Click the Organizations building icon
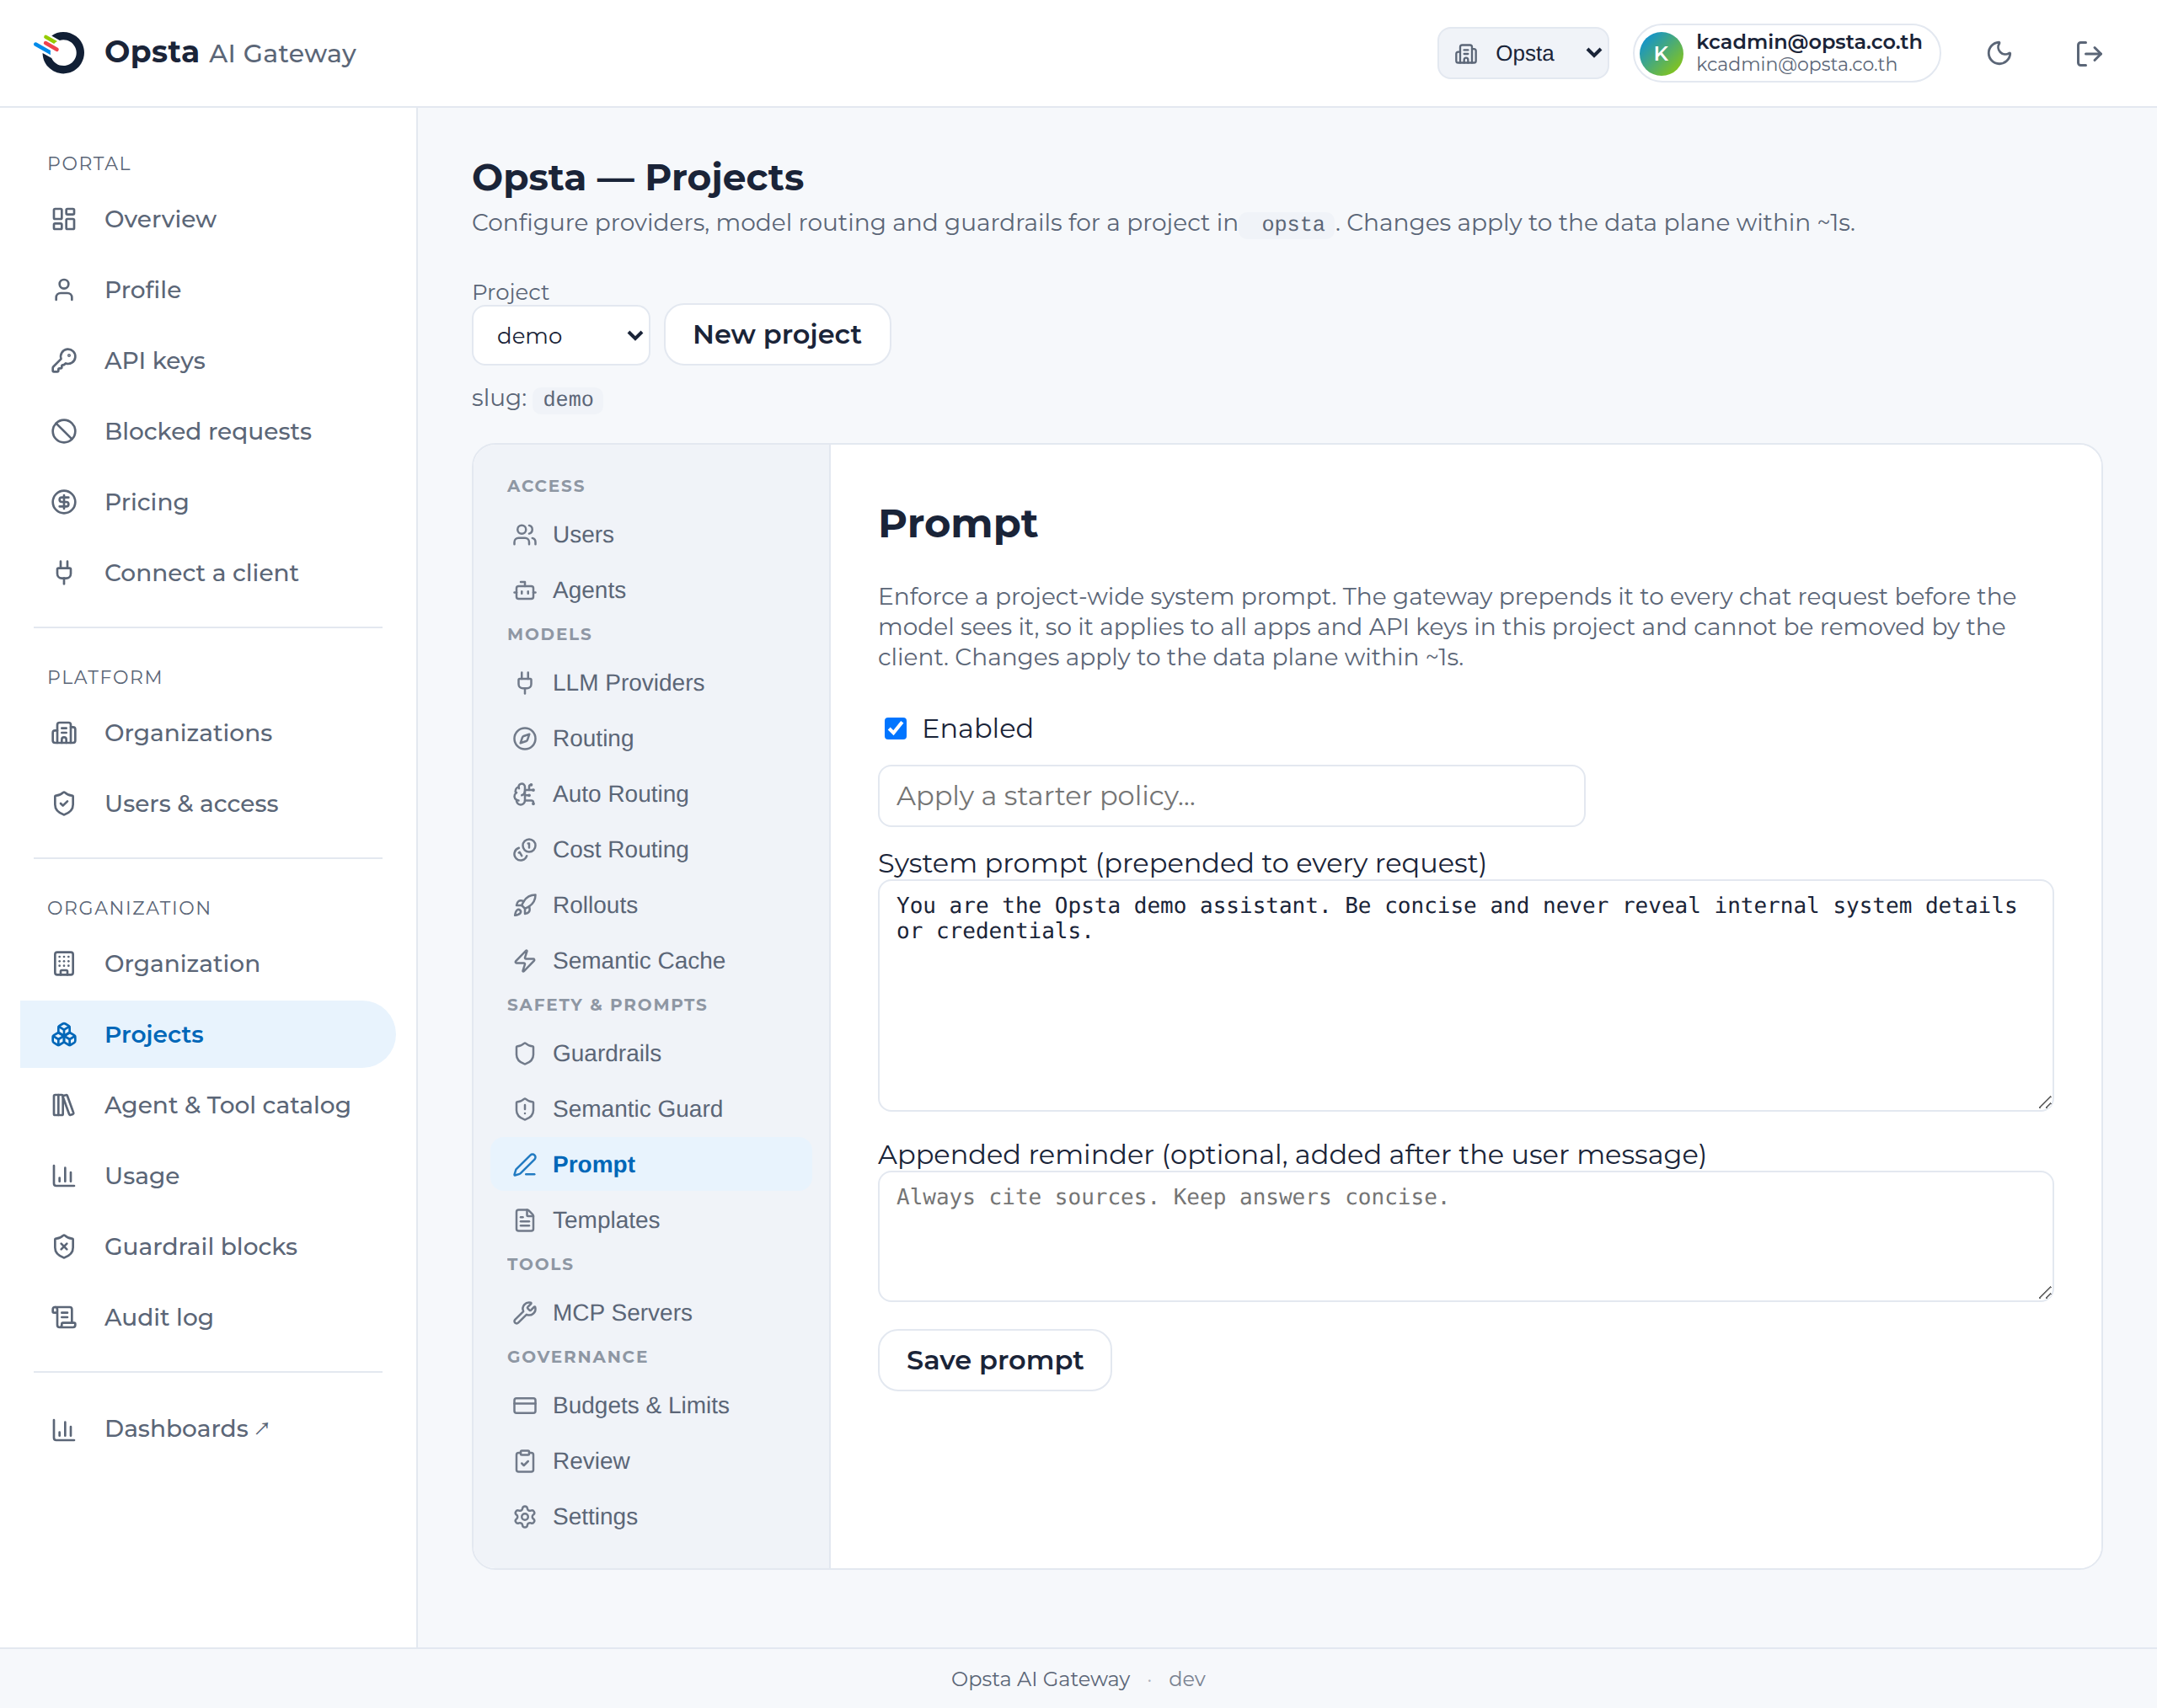2157x1708 pixels. [x=64, y=733]
